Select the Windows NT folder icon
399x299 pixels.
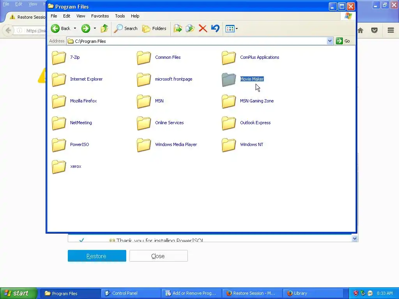tap(229, 145)
